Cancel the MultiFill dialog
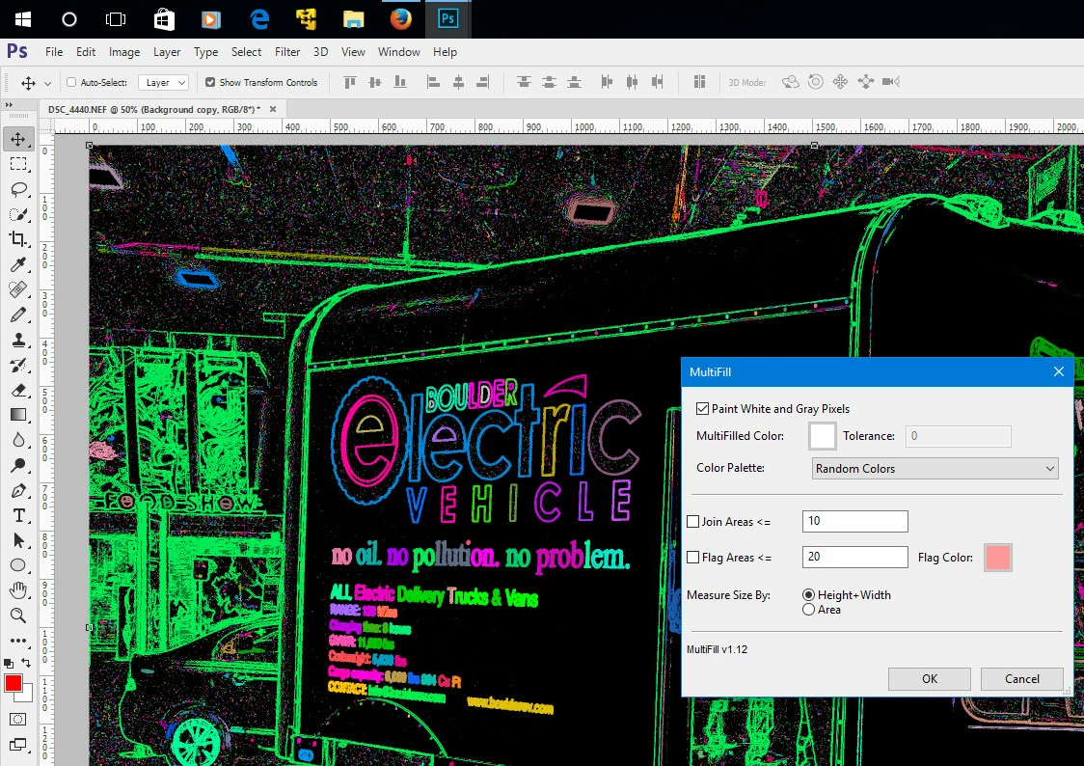The image size is (1084, 766). [x=1021, y=679]
